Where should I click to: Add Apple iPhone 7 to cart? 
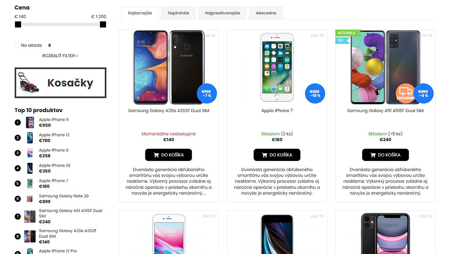pos(277,155)
